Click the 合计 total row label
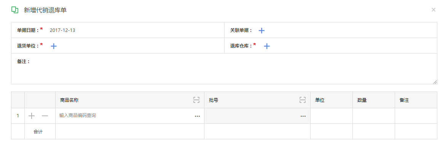 [x=38, y=131]
